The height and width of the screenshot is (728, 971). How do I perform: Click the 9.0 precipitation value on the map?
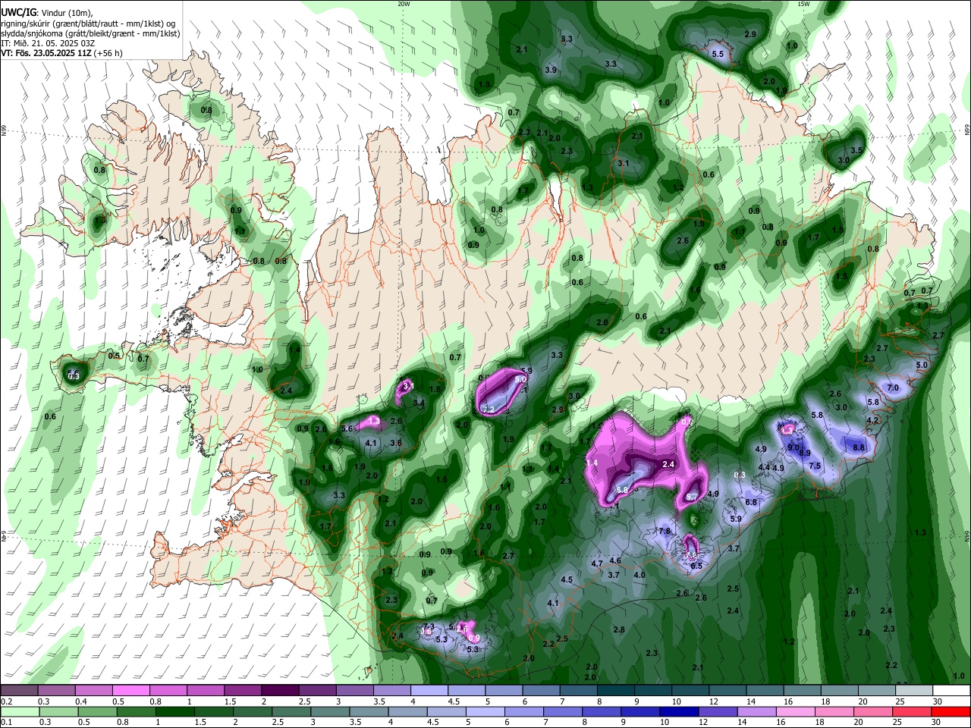(793, 448)
